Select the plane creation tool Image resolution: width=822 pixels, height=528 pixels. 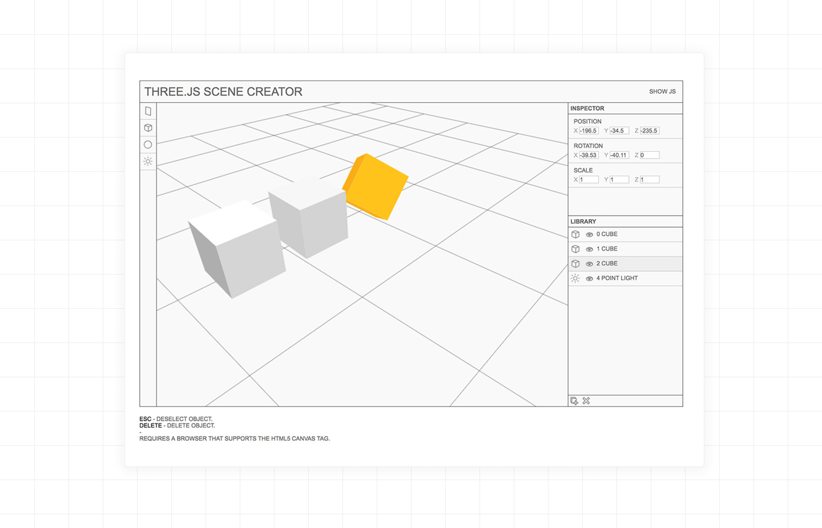point(148,111)
